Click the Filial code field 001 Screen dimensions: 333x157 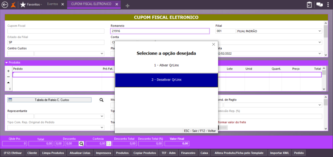point(225,31)
